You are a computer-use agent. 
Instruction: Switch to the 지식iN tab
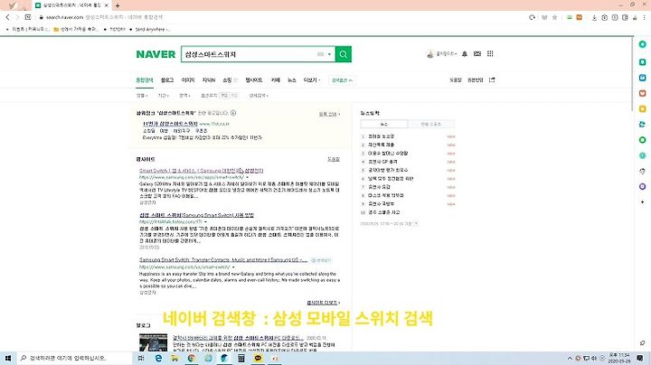(209, 80)
